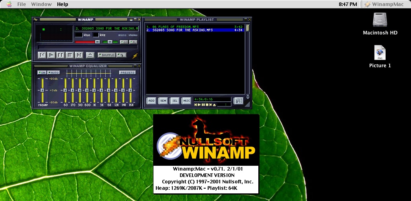The image size is (411, 201).
Task: Go to previous track in Winamp main window
Action: tap(41, 55)
